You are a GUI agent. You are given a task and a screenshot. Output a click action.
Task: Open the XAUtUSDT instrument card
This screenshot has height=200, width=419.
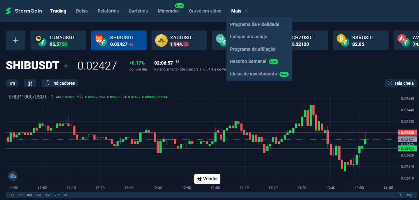179,41
